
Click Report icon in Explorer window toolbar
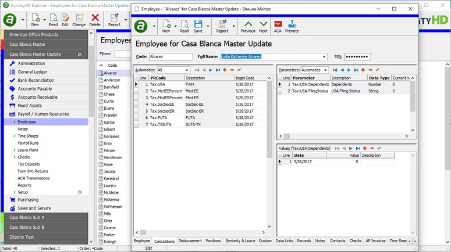click(x=114, y=20)
